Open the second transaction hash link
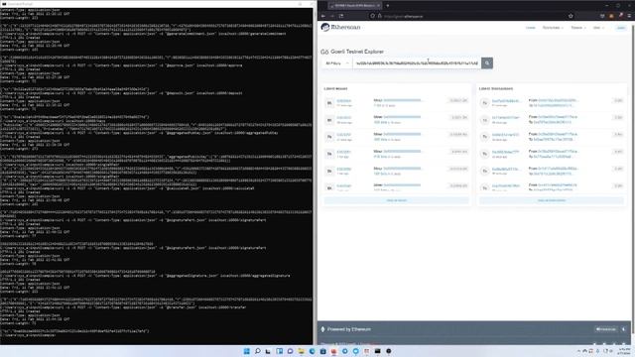635x357 pixels. pyautogui.click(x=506, y=118)
